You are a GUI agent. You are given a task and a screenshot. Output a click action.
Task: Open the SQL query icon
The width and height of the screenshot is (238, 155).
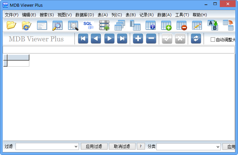(88, 25)
